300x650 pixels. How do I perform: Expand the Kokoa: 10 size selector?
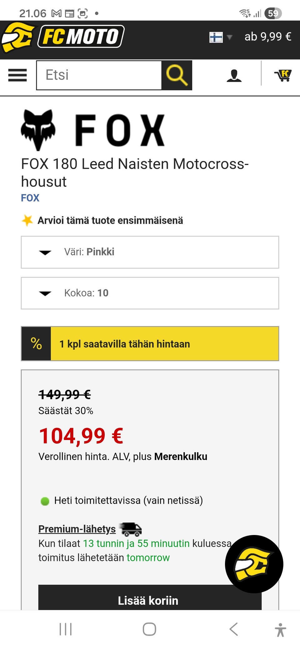tap(149, 293)
